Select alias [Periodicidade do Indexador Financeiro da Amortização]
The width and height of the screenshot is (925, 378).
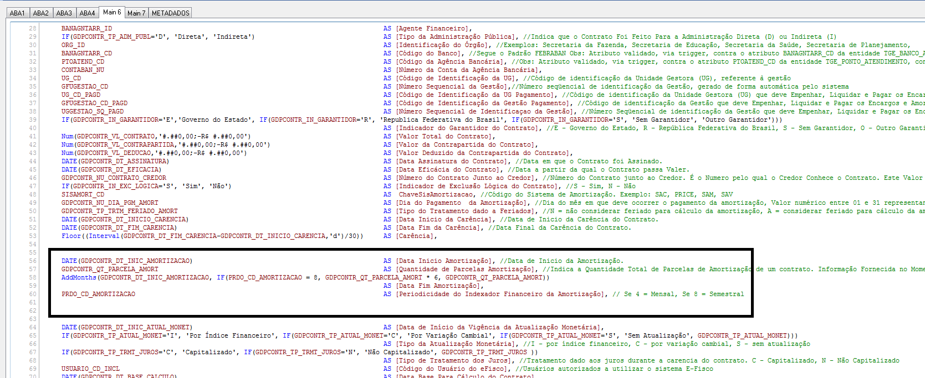pyautogui.click(x=500, y=294)
